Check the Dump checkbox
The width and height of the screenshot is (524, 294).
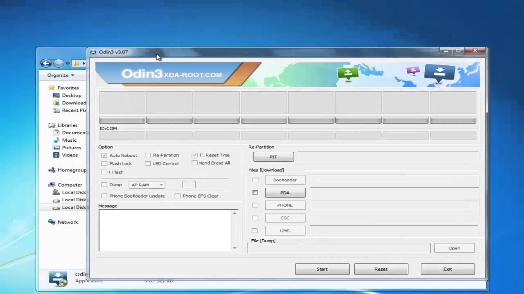point(104,185)
